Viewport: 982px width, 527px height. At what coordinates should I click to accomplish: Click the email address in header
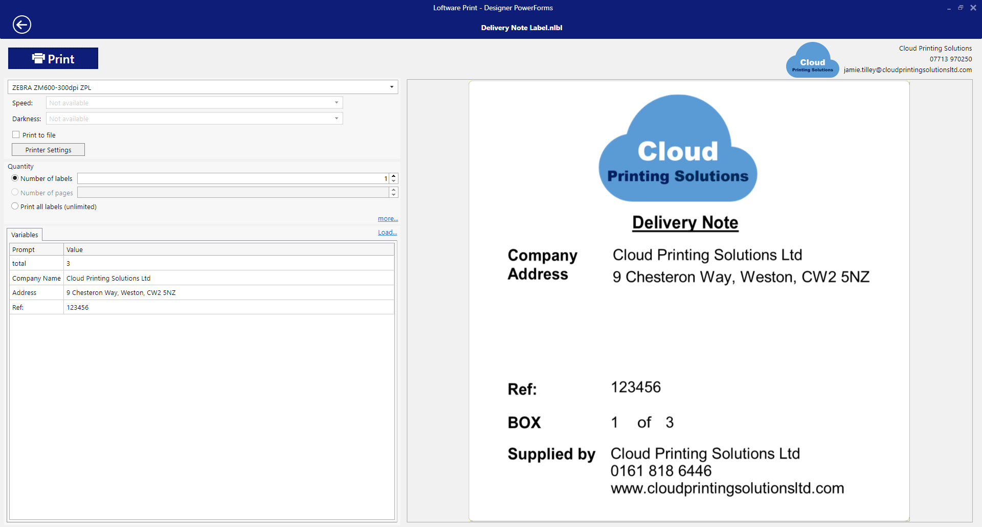pos(908,70)
